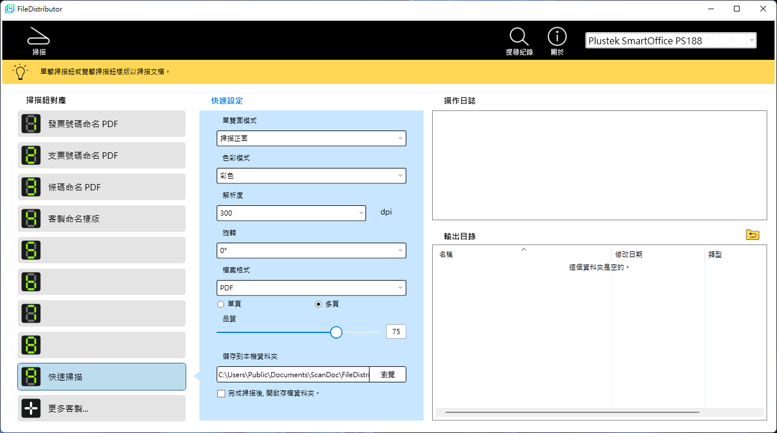The image size is (777, 433).
Task: Click the quality value box showing 75
Action: click(x=396, y=331)
